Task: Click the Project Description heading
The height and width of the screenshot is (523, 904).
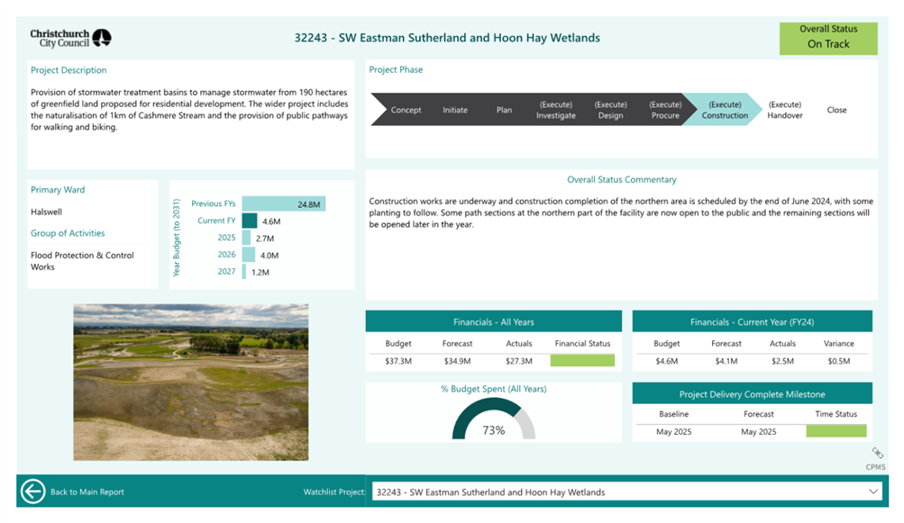Action: [x=68, y=70]
